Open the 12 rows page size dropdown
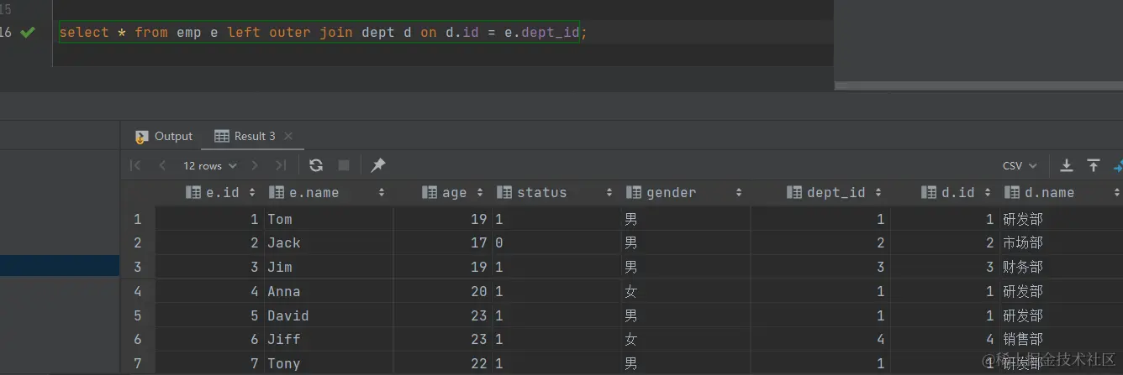Screen dimensions: 1123x375 [210, 166]
